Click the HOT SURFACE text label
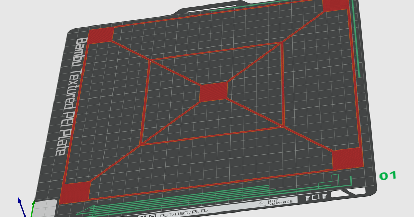The image size is (414, 217). pos(280,201)
